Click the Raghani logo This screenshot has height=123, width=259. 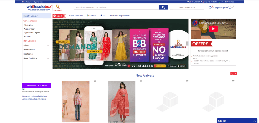[58, 8]
